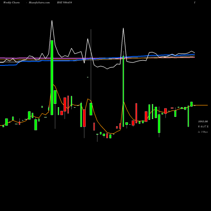Click the tallest green candlestick bar

click(52, 78)
